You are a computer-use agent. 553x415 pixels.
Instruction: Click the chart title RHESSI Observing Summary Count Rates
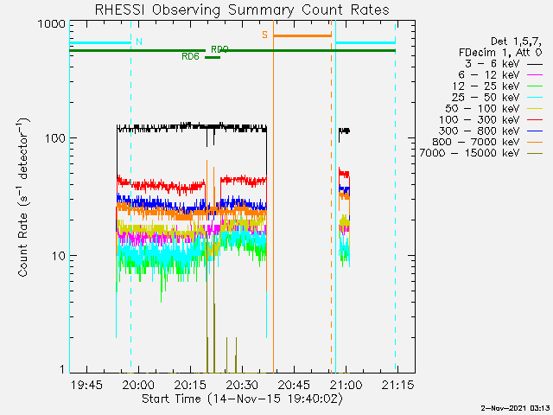point(242,10)
